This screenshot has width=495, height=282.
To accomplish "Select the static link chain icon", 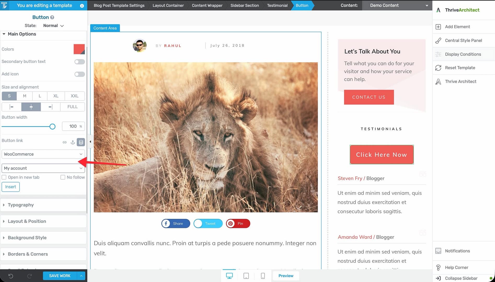I will 65,142.
